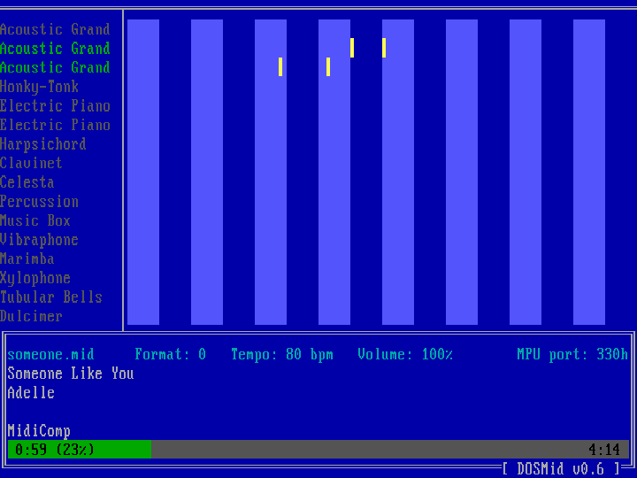Click the Xylophone channel
Screen dimensions: 637x478
coord(35,278)
